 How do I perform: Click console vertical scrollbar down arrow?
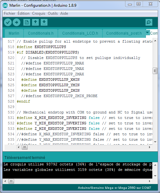155,176
